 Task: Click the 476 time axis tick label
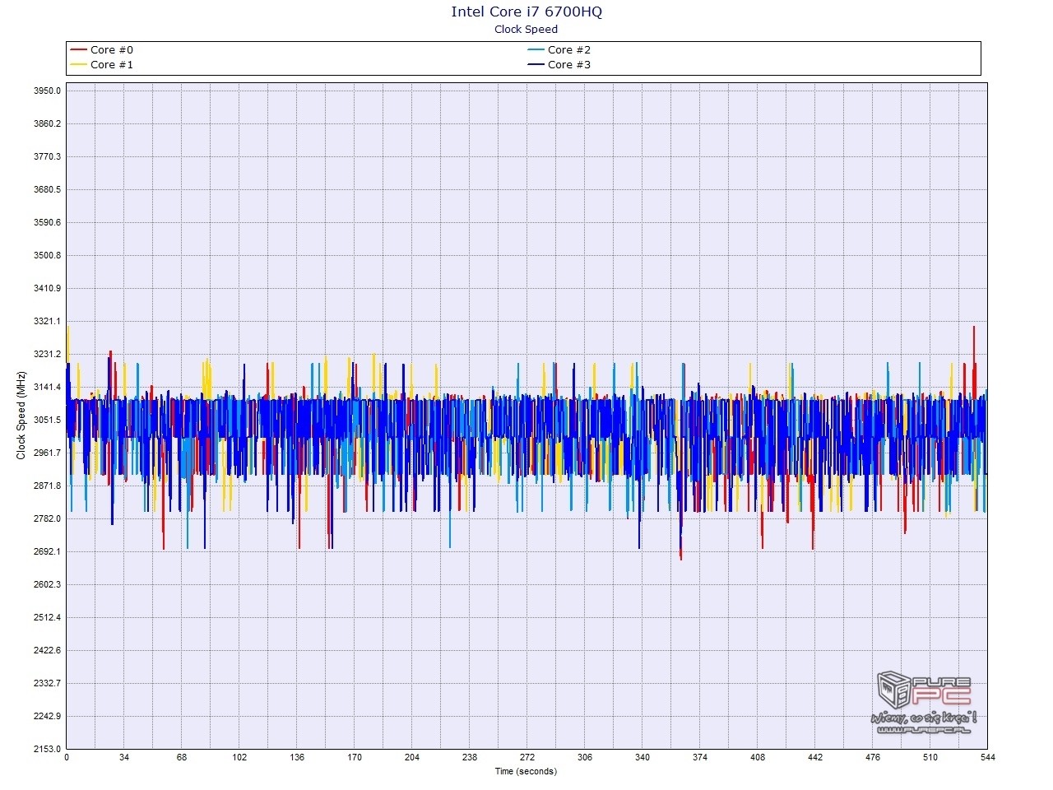click(873, 758)
